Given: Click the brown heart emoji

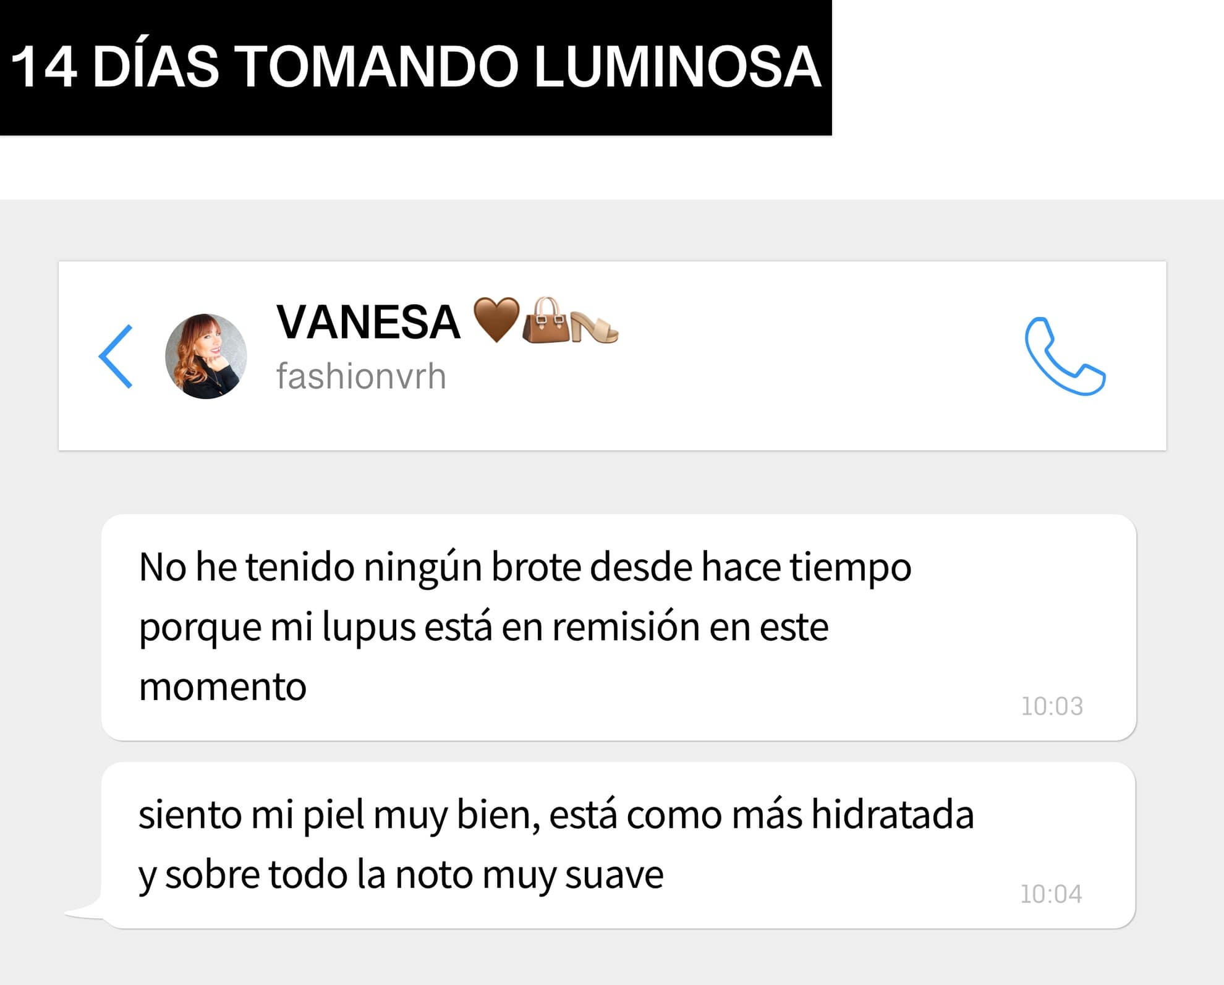Looking at the screenshot, I should point(496,319).
